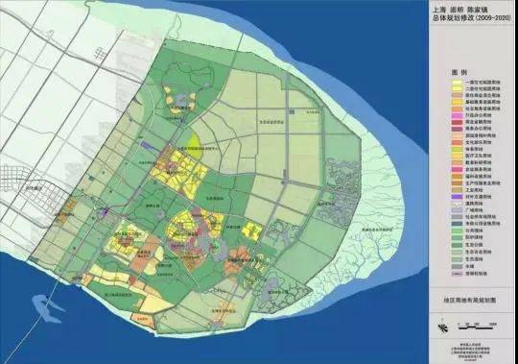Click the topmost pale yellow legend swatch
This screenshot has width=518, height=364.
[x=457, y=82]
